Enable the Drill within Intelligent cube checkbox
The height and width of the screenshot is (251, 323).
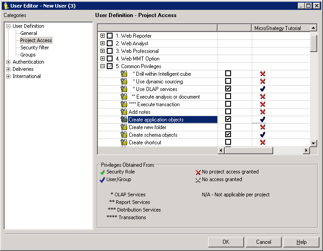(x=228, y=74)
